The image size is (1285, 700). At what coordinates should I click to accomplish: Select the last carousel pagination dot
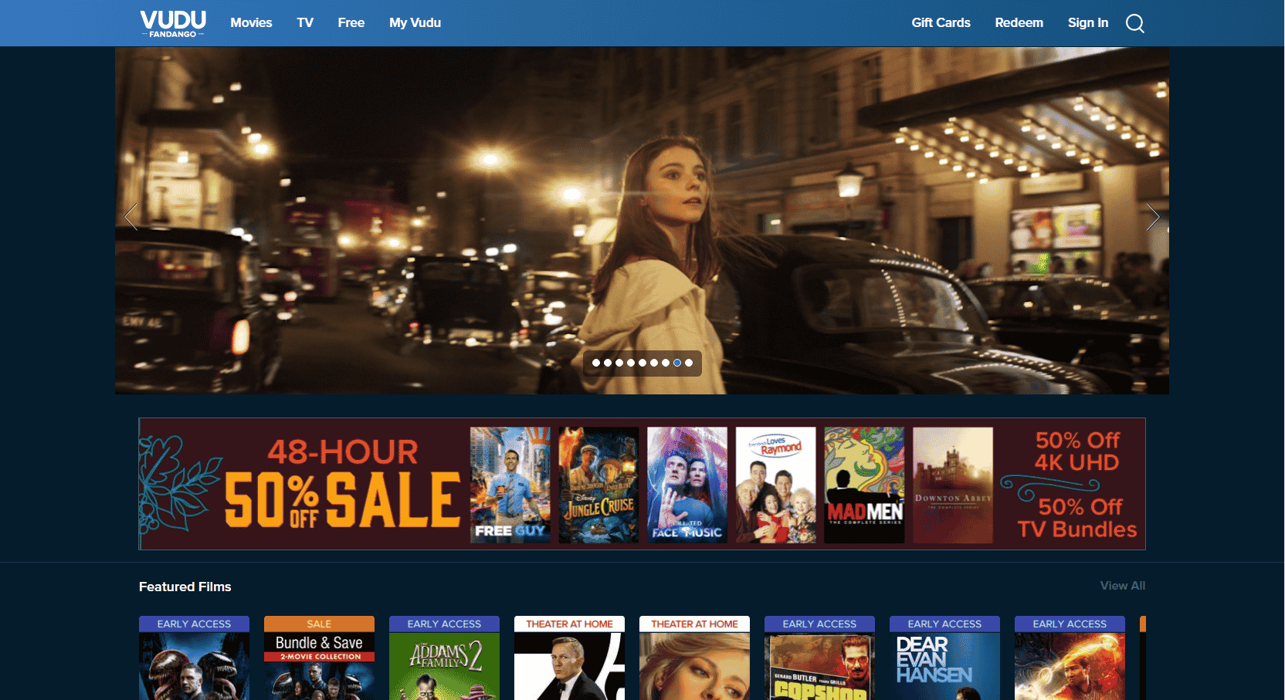click(x=689, y=363)
